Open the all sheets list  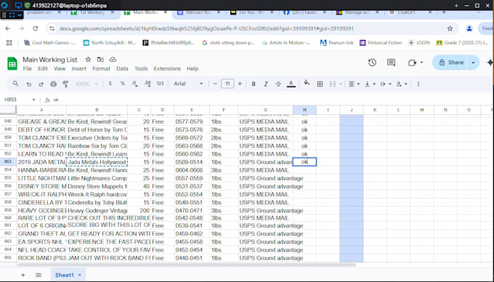39,275
